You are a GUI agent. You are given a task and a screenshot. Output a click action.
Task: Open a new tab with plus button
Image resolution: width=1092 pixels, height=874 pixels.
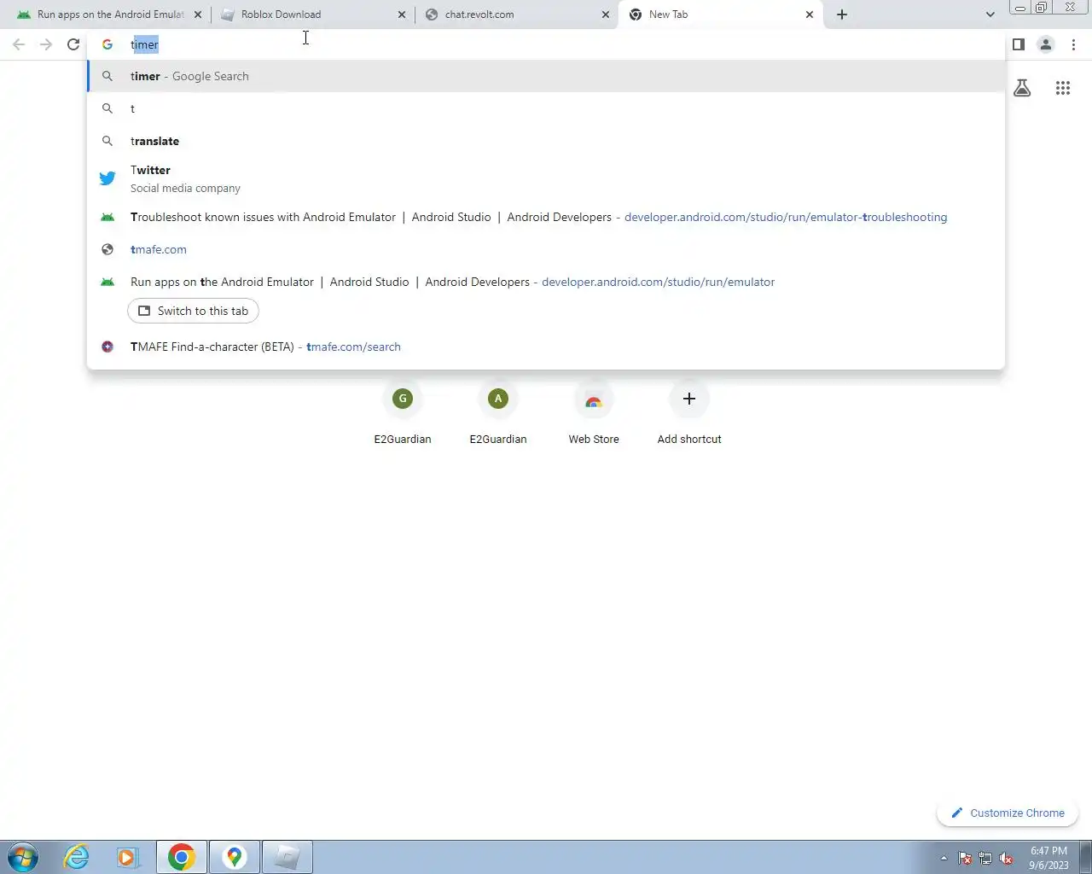(x=842, y=15)
